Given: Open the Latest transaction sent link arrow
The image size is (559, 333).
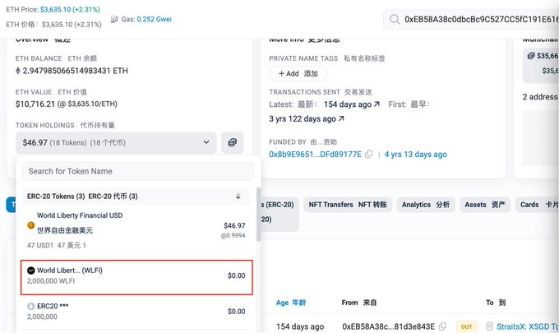Looking at the screenshot, I should (x=377, y=105).
